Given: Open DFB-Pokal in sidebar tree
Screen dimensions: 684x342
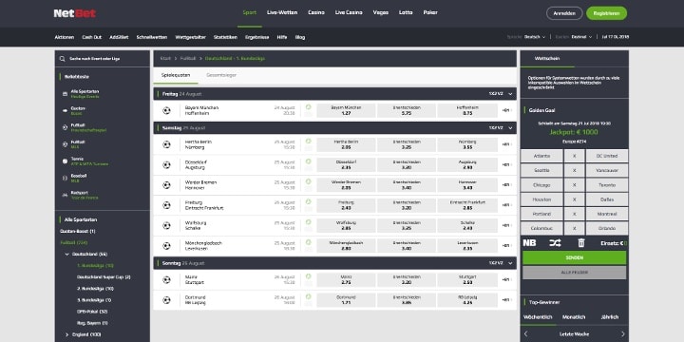Looking at the screenshot, I should click(92, 312).
